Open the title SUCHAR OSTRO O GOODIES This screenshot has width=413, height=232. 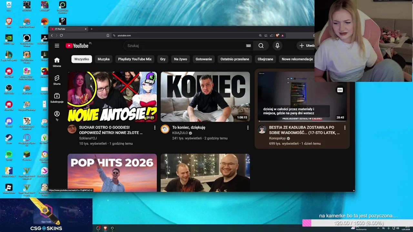[x=111, y=130]
